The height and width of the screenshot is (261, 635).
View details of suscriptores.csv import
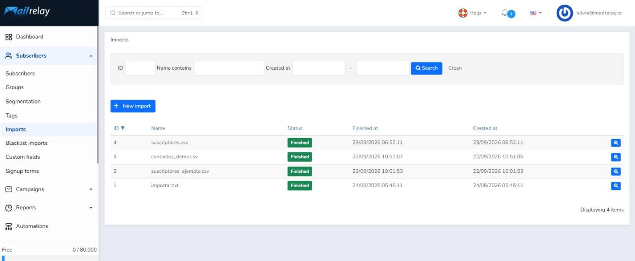tap(616, 143)
